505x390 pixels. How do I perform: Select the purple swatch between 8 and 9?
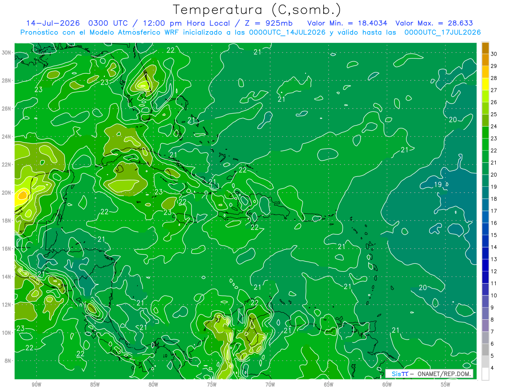(x=485, y=313)
